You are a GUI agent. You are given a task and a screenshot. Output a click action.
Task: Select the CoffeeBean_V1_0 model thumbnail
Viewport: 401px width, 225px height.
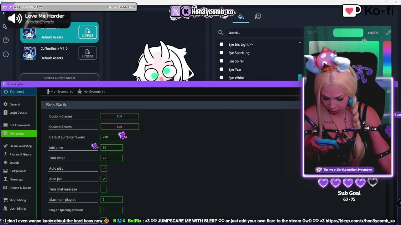pos(29,53)
